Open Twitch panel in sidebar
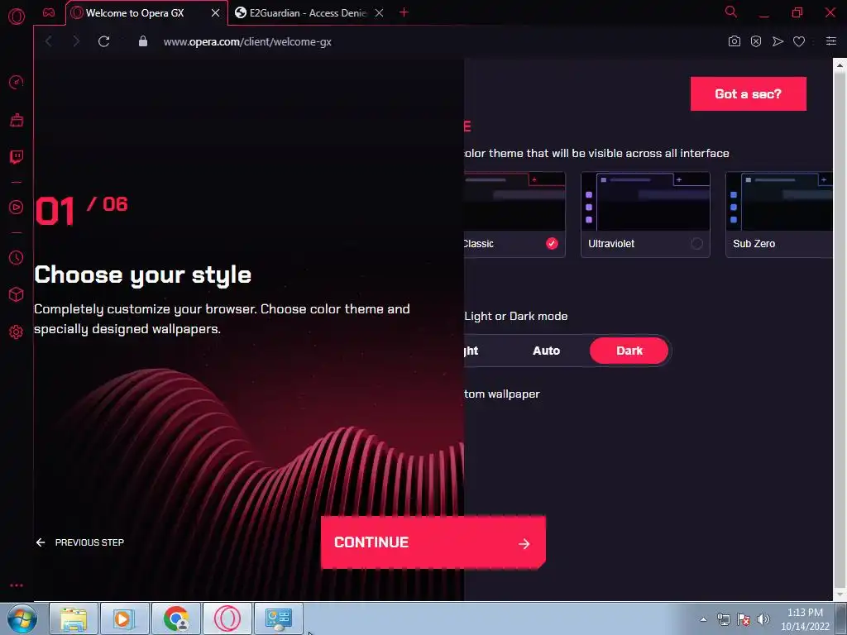This screenshot has height=635, width=847. click(x=17, y=157)
